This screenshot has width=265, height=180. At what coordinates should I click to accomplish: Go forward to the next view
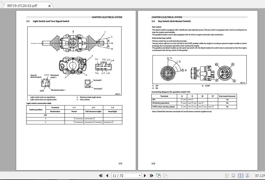[165, 175]
